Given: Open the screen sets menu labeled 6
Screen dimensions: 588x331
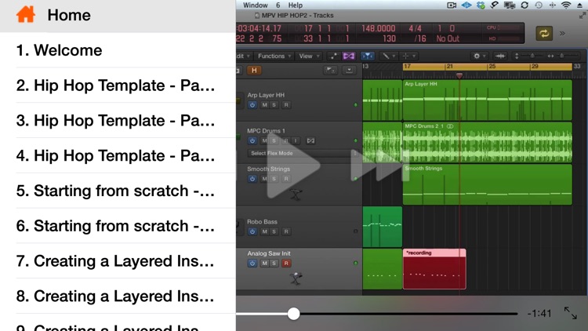Looking at the screenshot, I should tap(278, 5).
